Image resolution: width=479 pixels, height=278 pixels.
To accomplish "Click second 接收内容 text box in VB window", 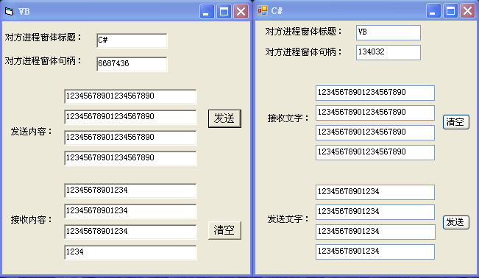I will coord(130,211).
